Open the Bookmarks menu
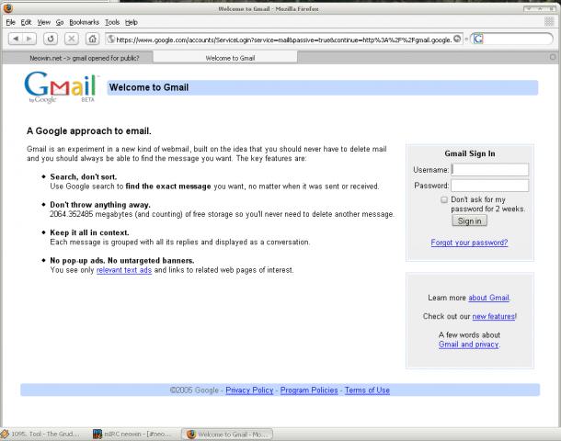561x441 pixels. tap(84, 23)
